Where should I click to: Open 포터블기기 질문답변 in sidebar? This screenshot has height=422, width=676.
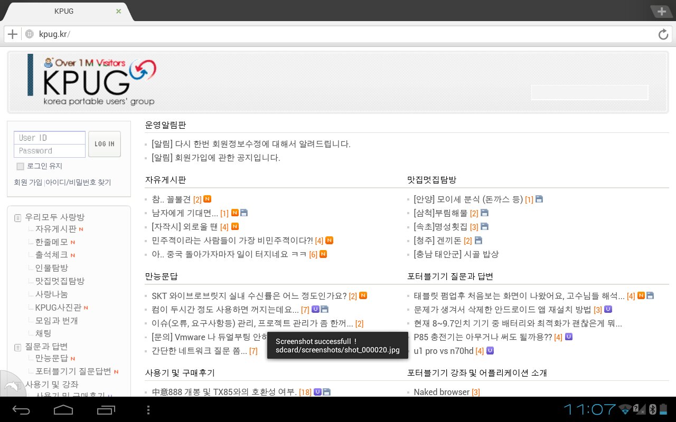tap(73, 371)
